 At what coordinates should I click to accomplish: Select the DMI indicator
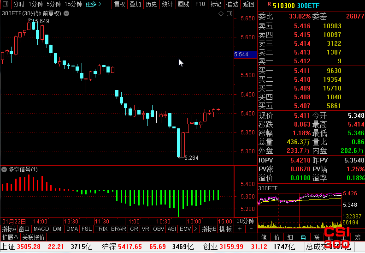(58, 229)
